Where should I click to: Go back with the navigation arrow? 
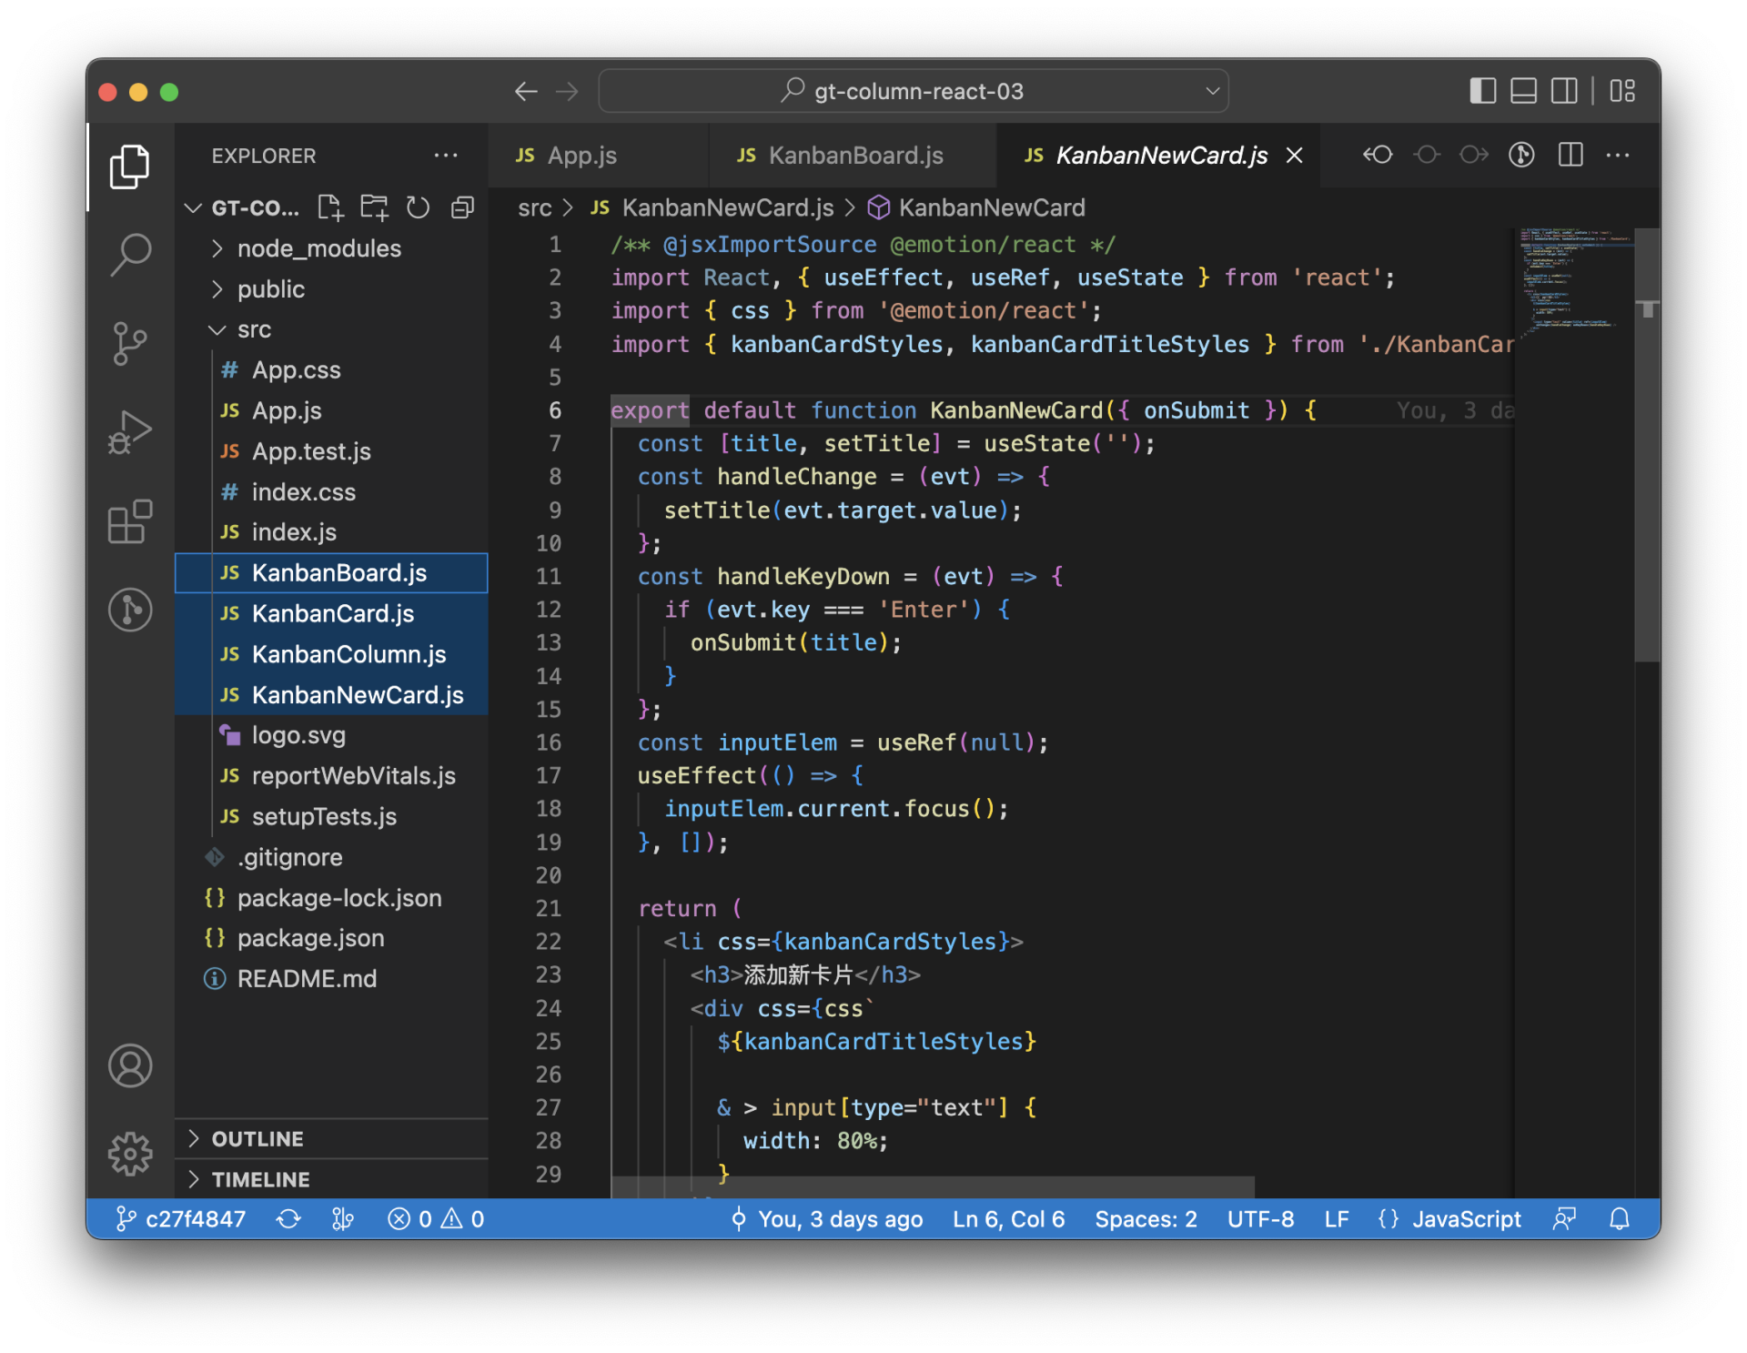526,91
